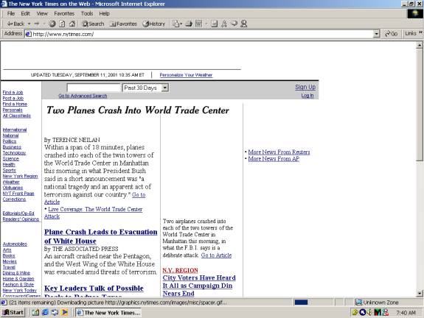Open the Help menu

pyautogui.click(x=104, y=13)
